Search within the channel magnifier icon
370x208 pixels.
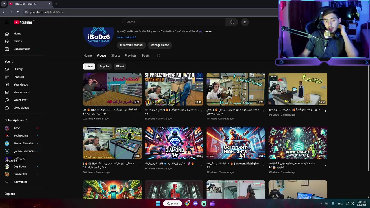point(159,55)
